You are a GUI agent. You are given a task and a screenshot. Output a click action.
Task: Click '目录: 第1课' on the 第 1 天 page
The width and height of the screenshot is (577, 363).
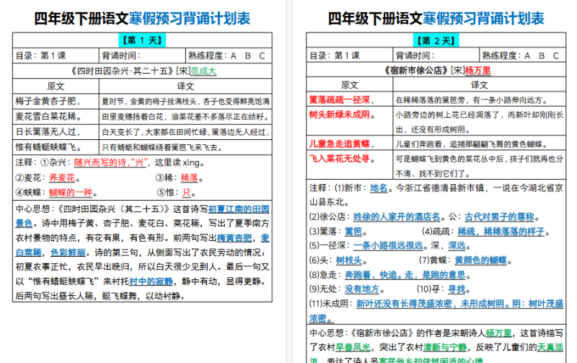[x=40, y=56]
